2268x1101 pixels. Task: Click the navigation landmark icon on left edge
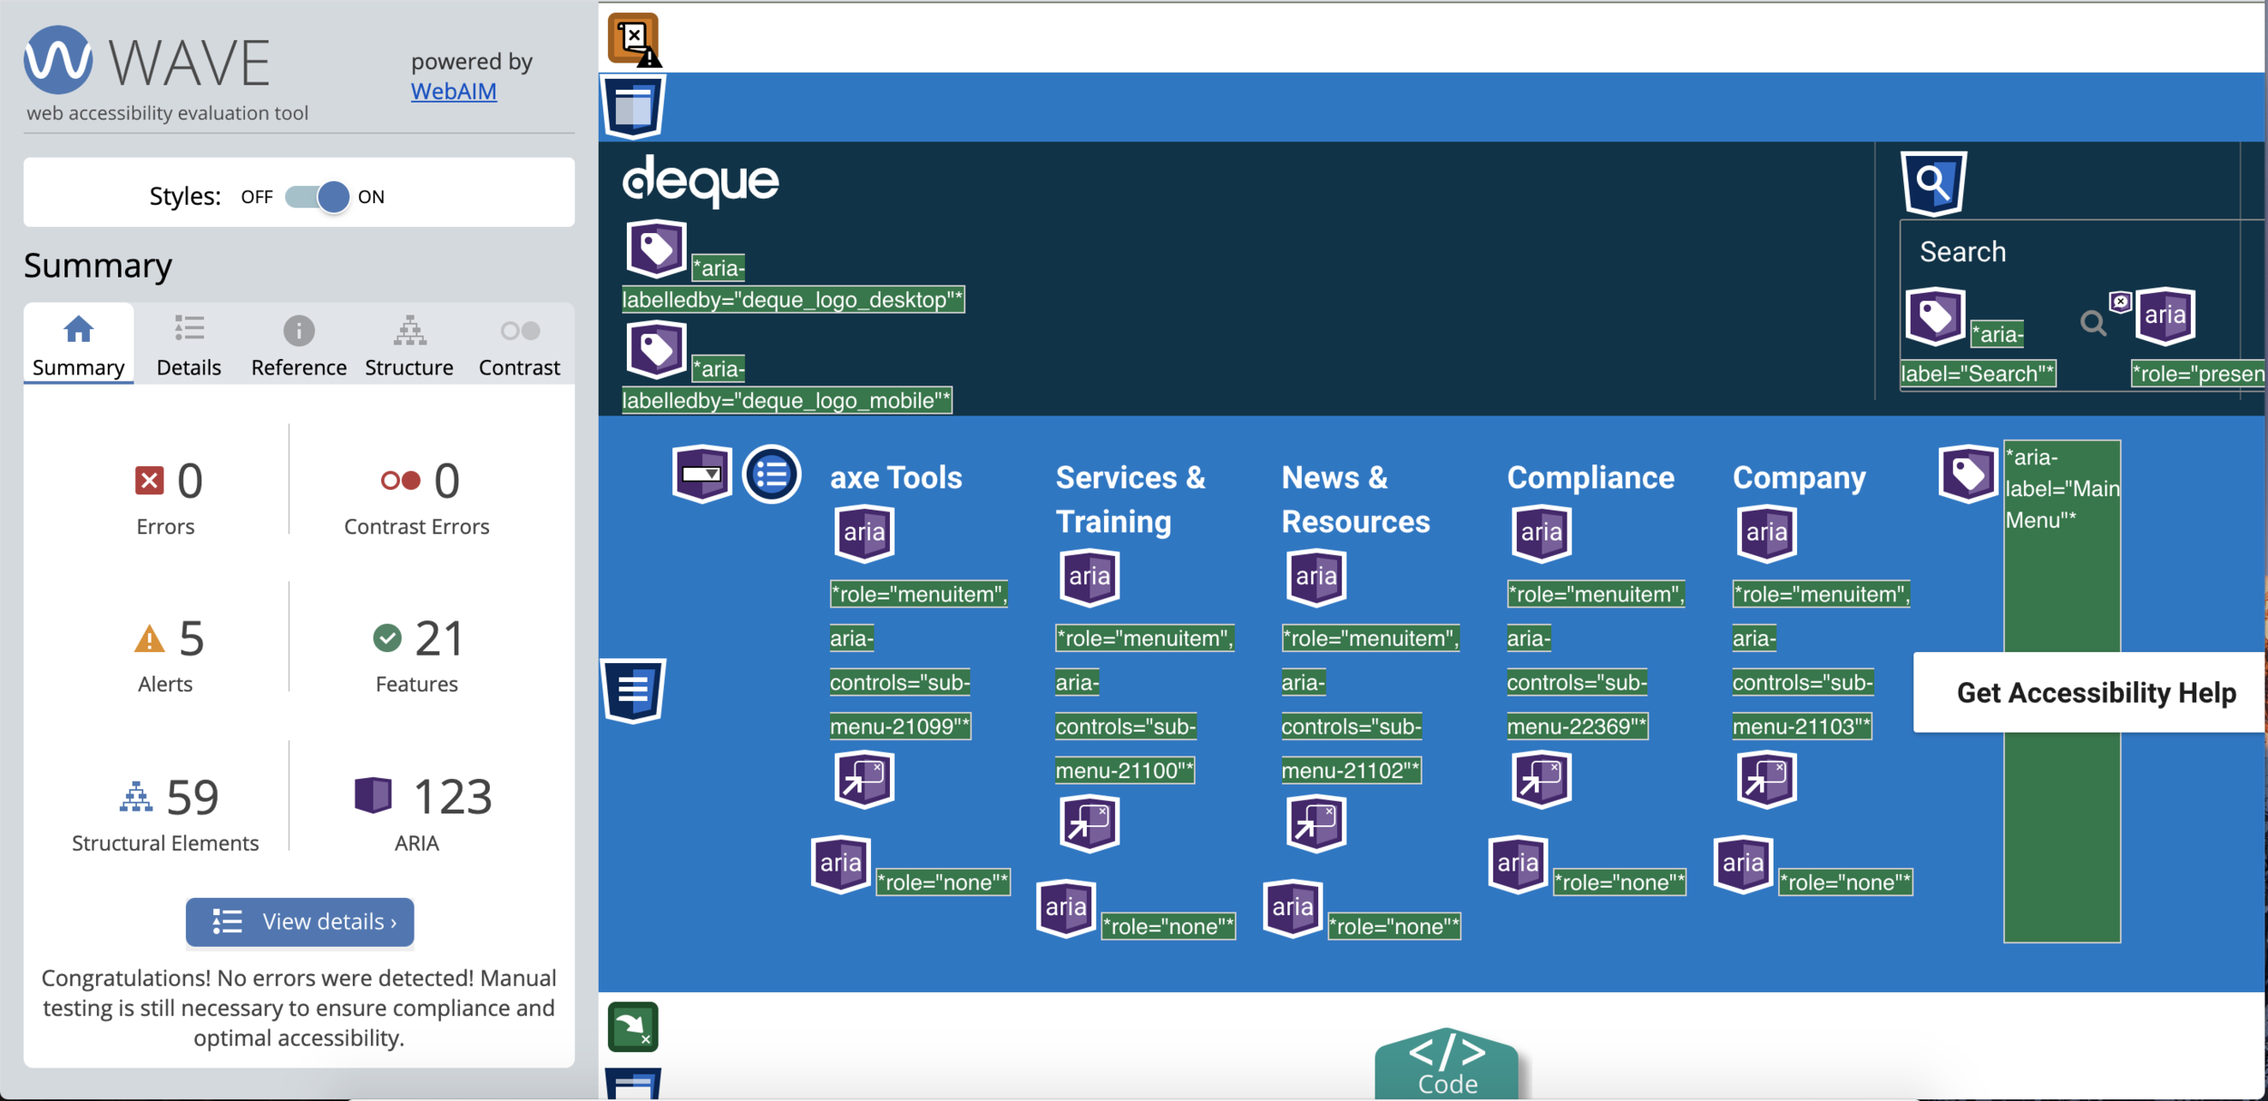click(x=633, y=690)
